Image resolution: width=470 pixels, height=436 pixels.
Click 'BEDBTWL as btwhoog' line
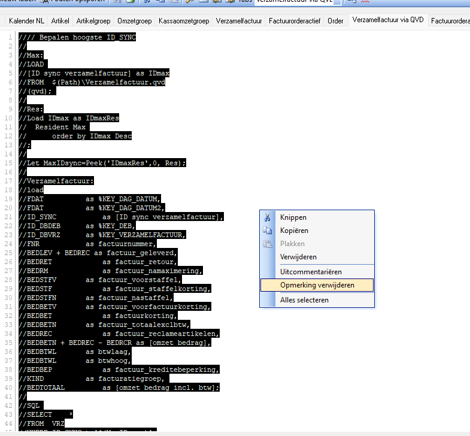click(x=75, y=361)
